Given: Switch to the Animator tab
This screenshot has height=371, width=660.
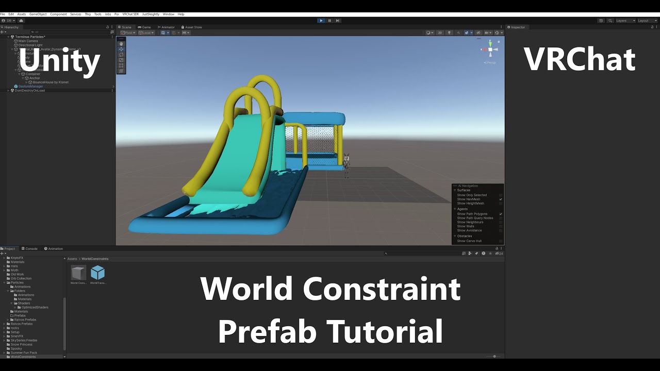Looking at the screenshot, I should (166, 27).
